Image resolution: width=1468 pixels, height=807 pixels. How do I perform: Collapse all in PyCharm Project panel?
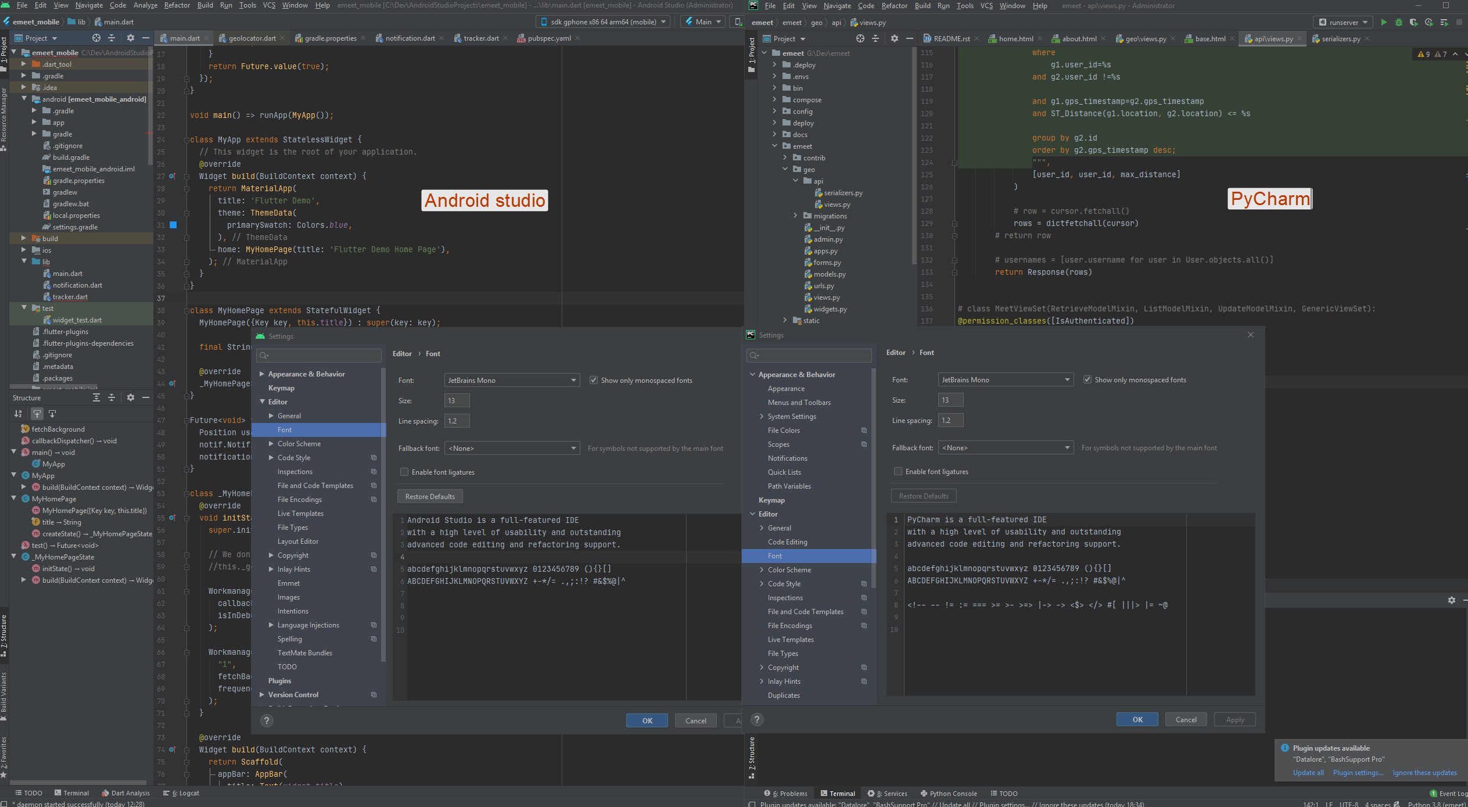875,38
